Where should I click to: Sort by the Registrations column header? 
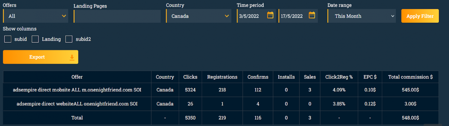click(x=222, y=77)
